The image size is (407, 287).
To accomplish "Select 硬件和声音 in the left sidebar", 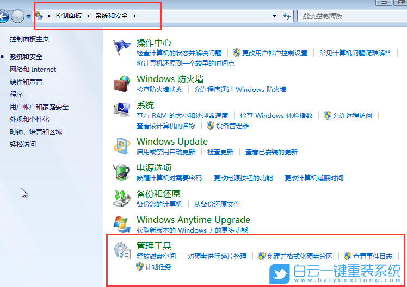I will pyautogui.click(x=26, y=82).
